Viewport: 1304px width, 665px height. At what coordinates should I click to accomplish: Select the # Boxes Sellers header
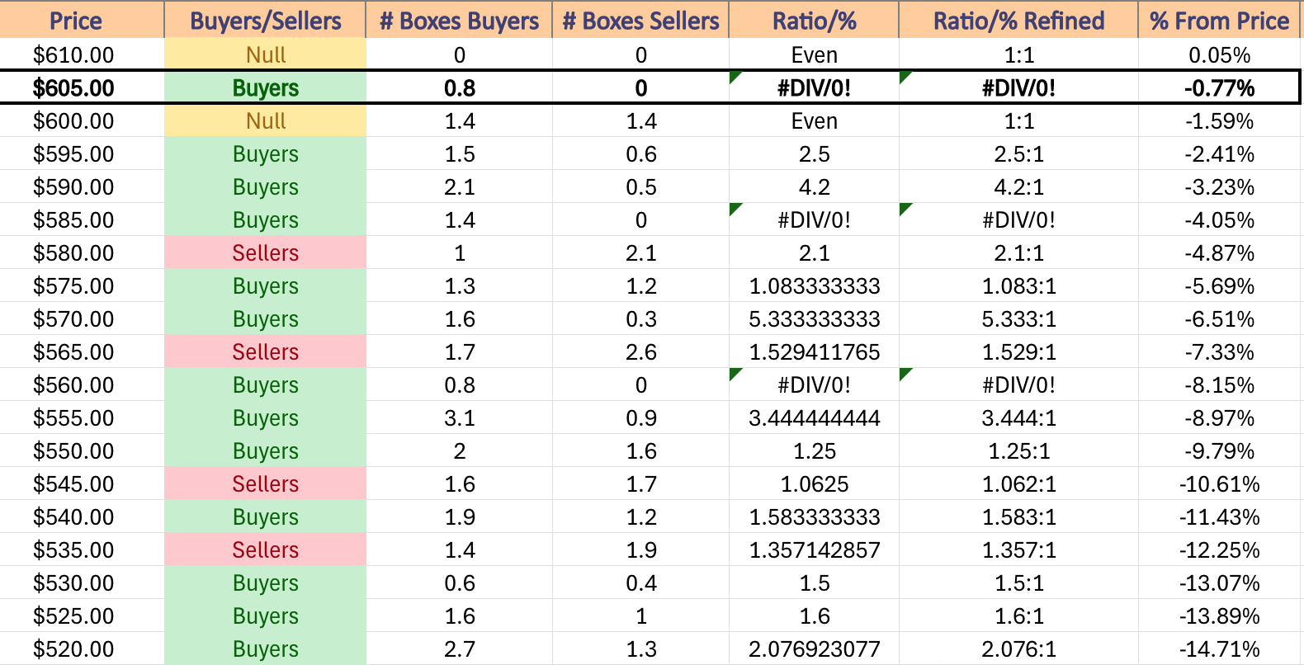(x=640, y=20)
